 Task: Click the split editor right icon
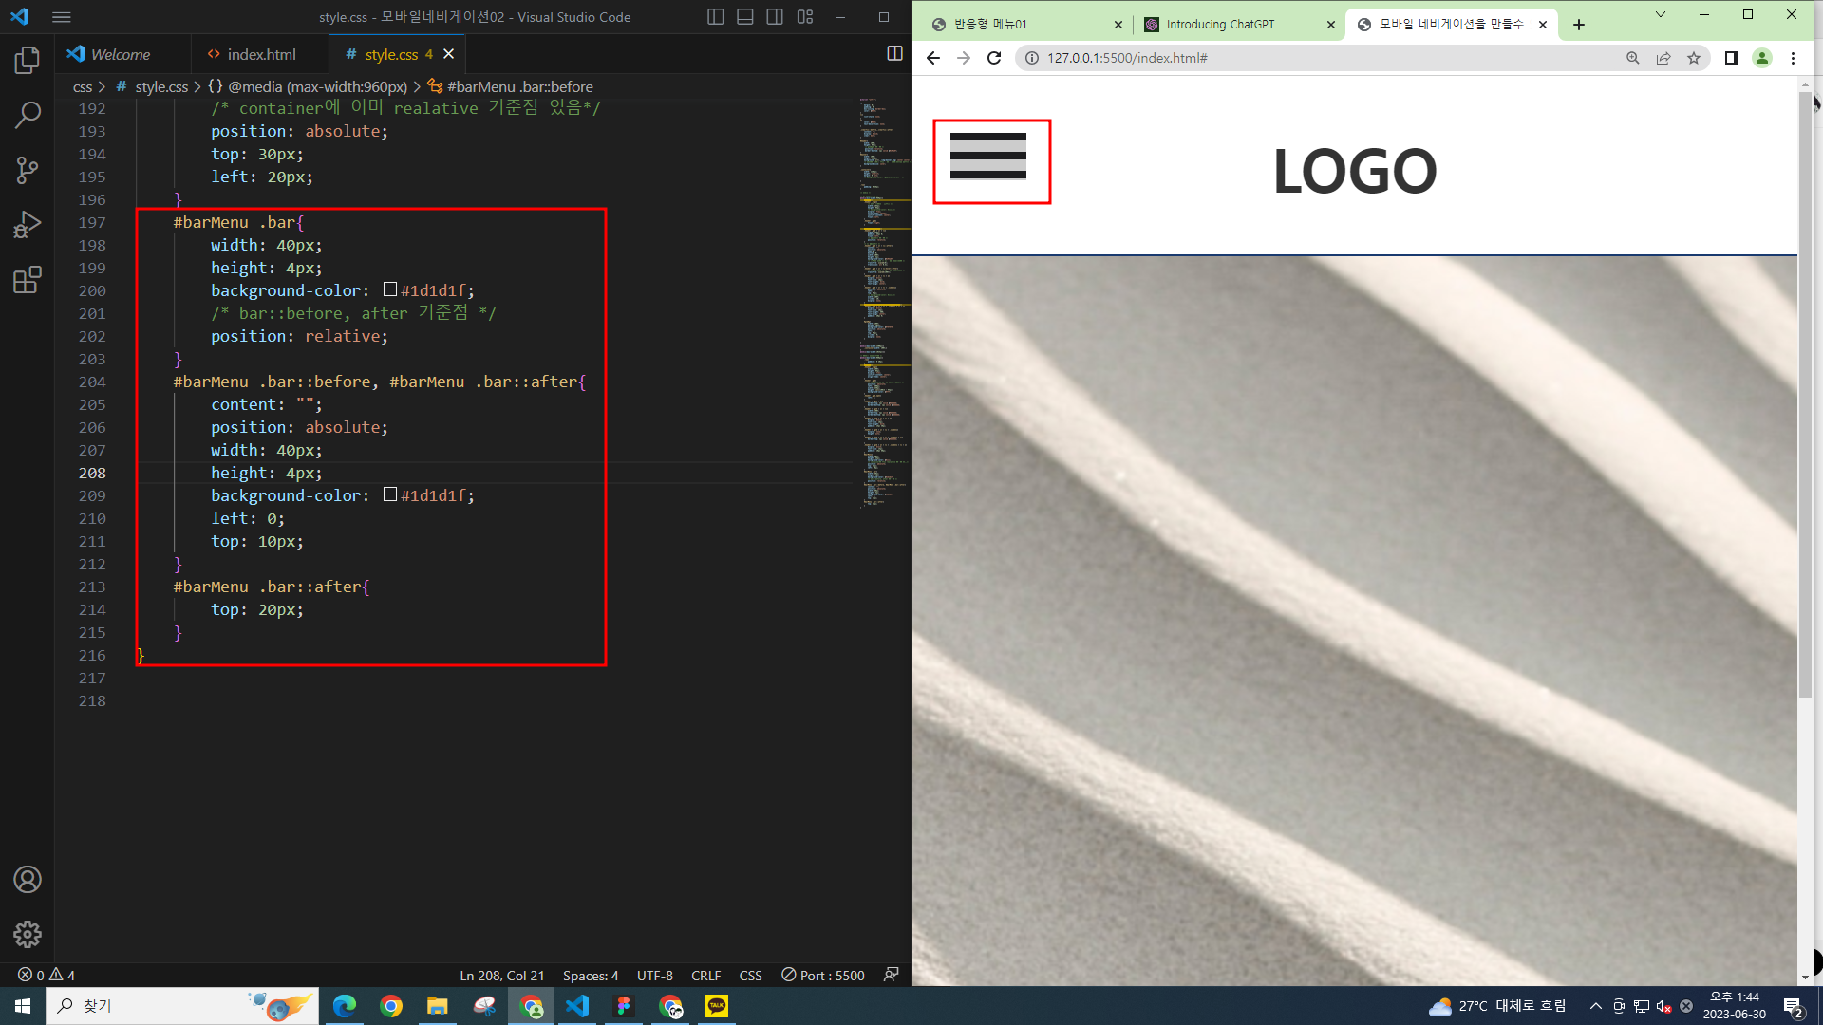pos(894,53)
